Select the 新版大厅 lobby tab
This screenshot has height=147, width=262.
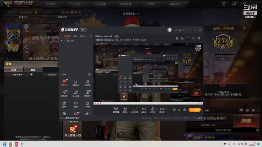click(24, 17)
